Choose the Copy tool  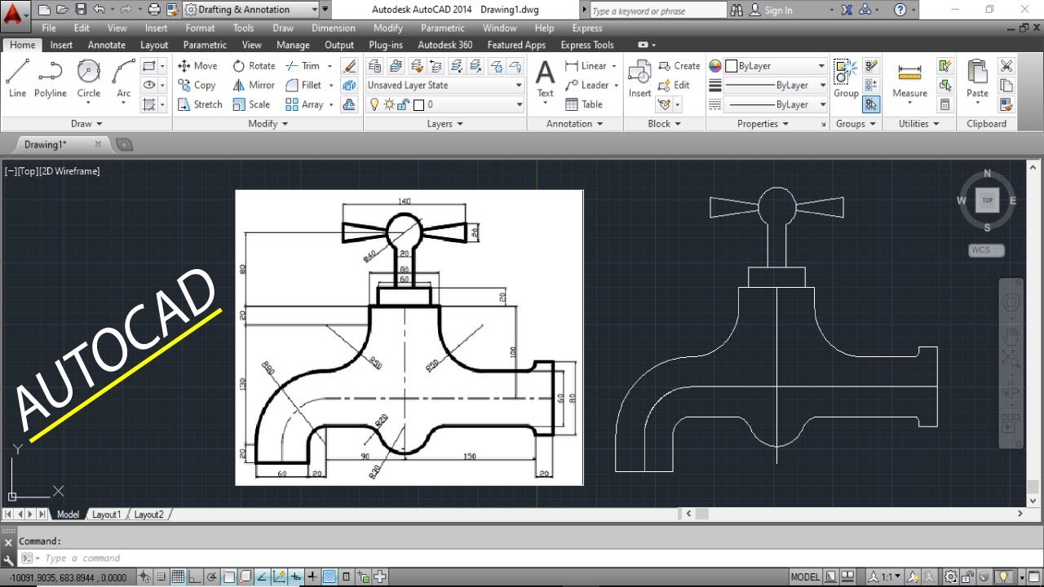click(x=197, y=85)
